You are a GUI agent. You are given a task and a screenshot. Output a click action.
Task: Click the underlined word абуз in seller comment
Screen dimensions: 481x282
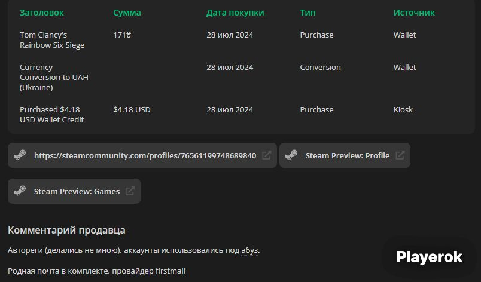(x=249, y=250)
